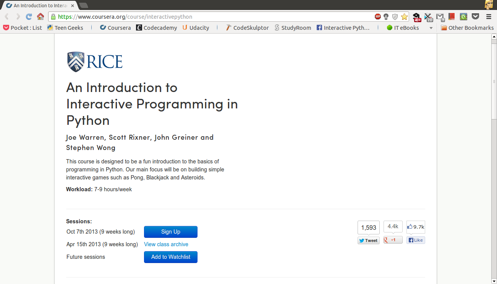Open the extension showing 40+ badge
Screen dimensions: 497x284
[x=417, y=17]
